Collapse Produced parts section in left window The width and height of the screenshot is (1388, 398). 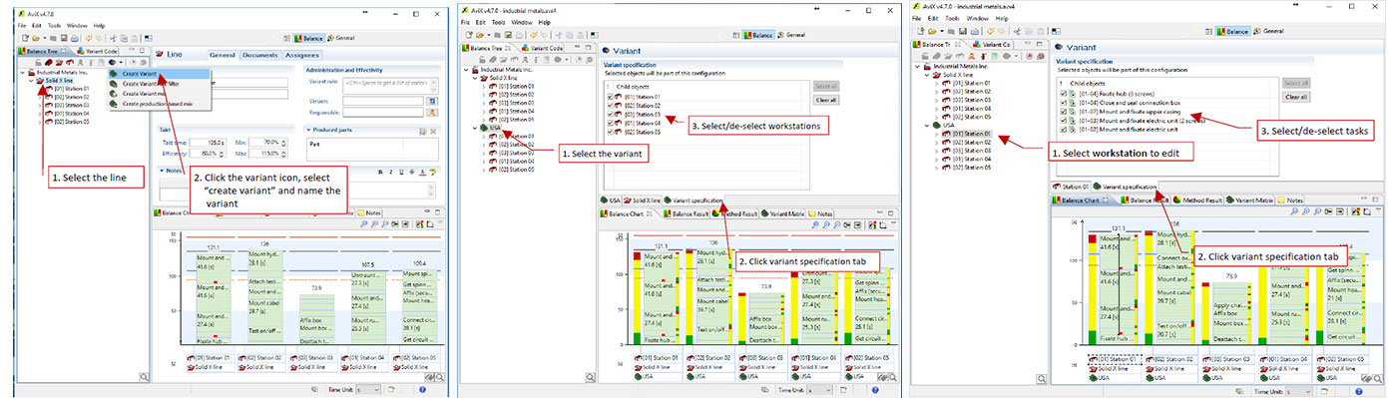309,130
